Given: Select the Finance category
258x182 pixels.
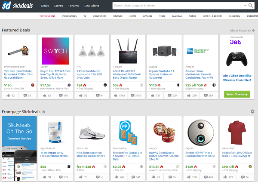Looking at the screenshot, I should coord(118,16).
